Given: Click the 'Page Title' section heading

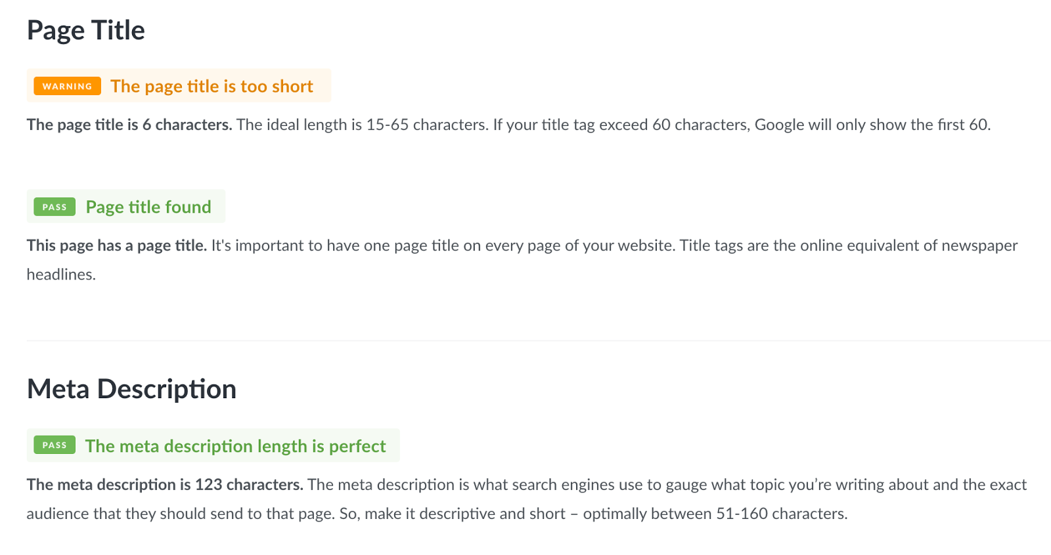Looking at the screenshot, I should coord(85,30).
